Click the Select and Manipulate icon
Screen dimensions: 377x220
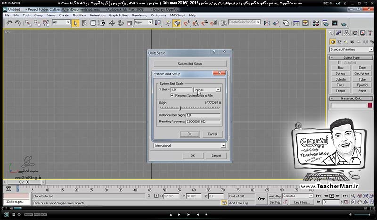(168, 24)
